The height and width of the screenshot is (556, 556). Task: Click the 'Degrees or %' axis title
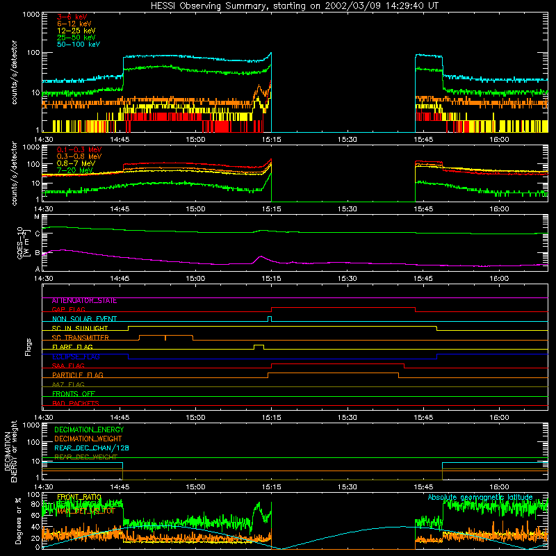(18, 521)
